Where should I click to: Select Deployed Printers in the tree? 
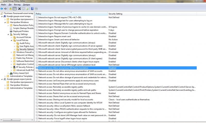pos(21,31)
